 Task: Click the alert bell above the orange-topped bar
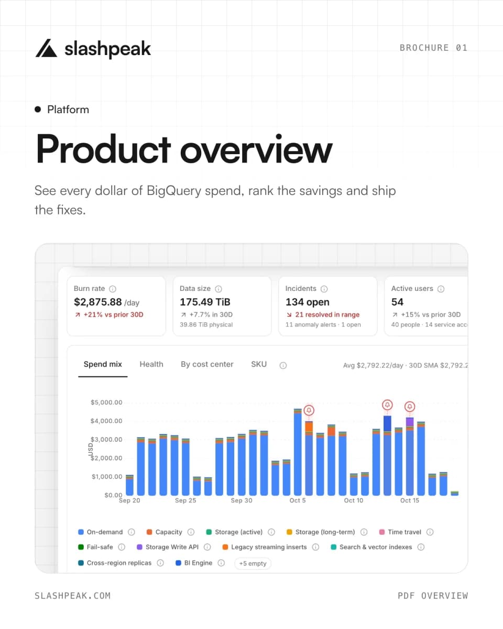coord(309,410)
